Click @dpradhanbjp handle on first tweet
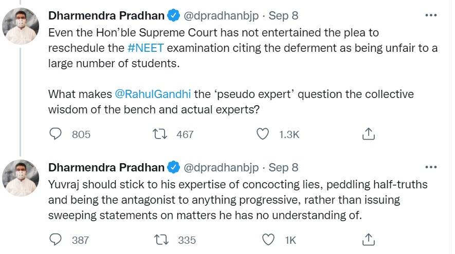The image size is (455, 254). 221,16
